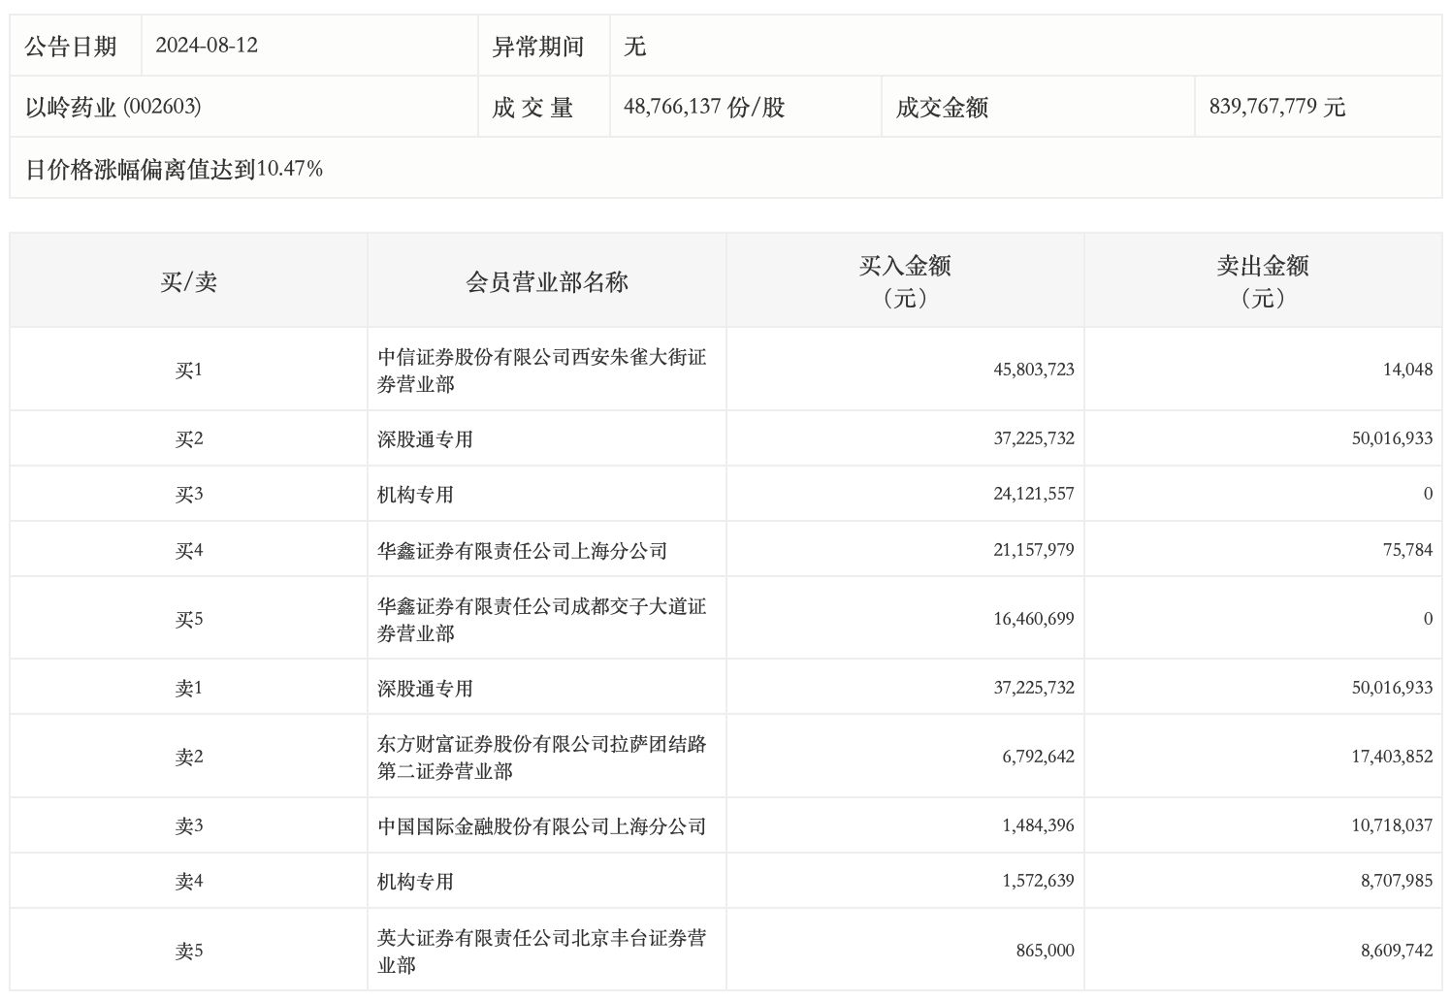The height and width of the screenshot is (1001, 1451).
Task: Click the 买/卖 column header
Action: (x=188, y=282)
